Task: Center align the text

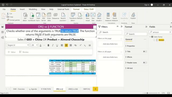Action: 66,45
